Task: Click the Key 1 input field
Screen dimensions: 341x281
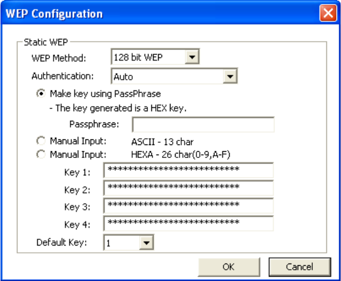Action: (189, 170)
